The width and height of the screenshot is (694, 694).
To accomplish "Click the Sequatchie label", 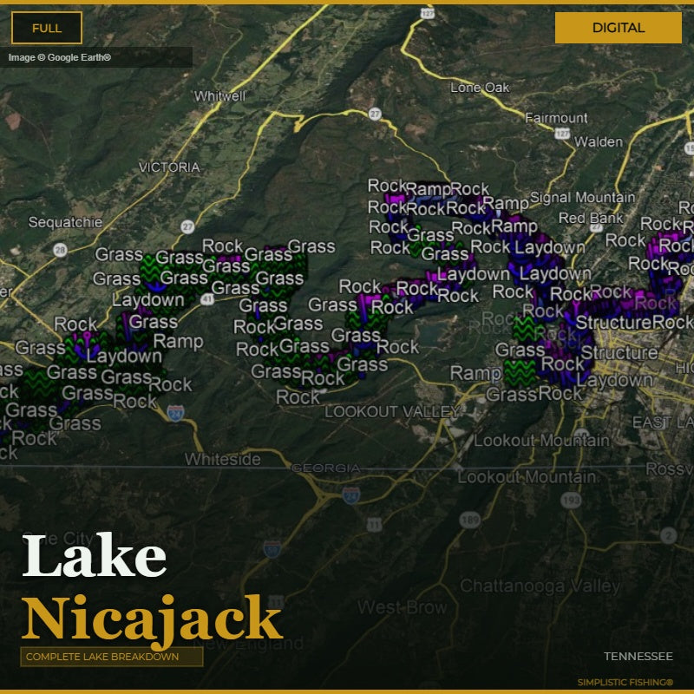I will coord(66,222).
